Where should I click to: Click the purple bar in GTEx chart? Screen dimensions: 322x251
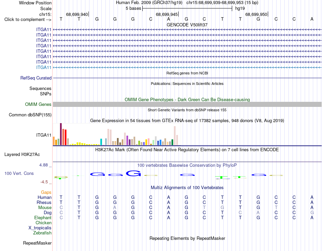[127, 140]
